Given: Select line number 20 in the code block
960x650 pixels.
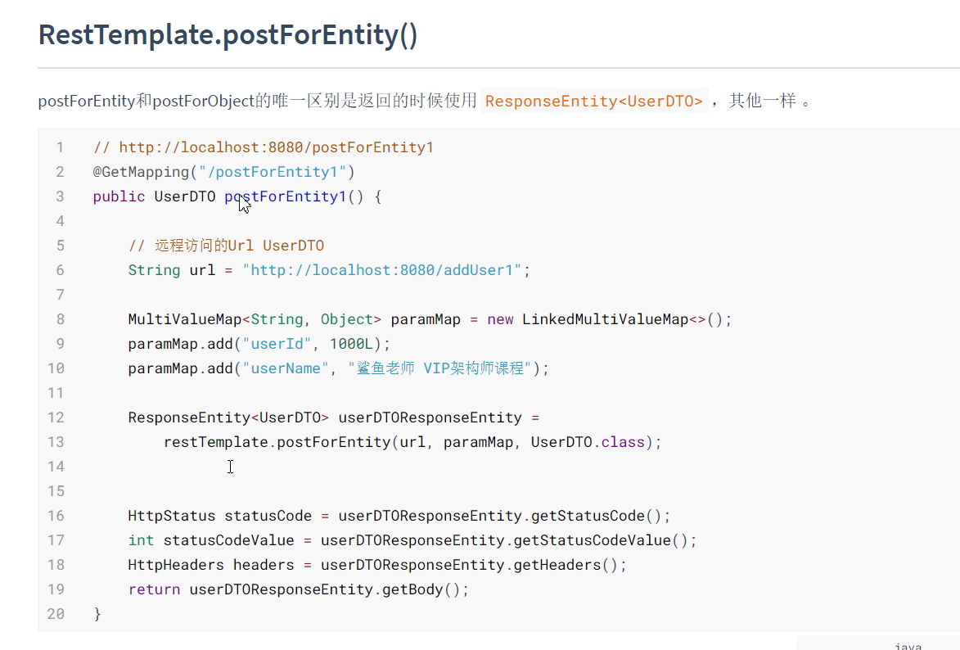Looking at the screenshot, I should (x=56, y=613).
